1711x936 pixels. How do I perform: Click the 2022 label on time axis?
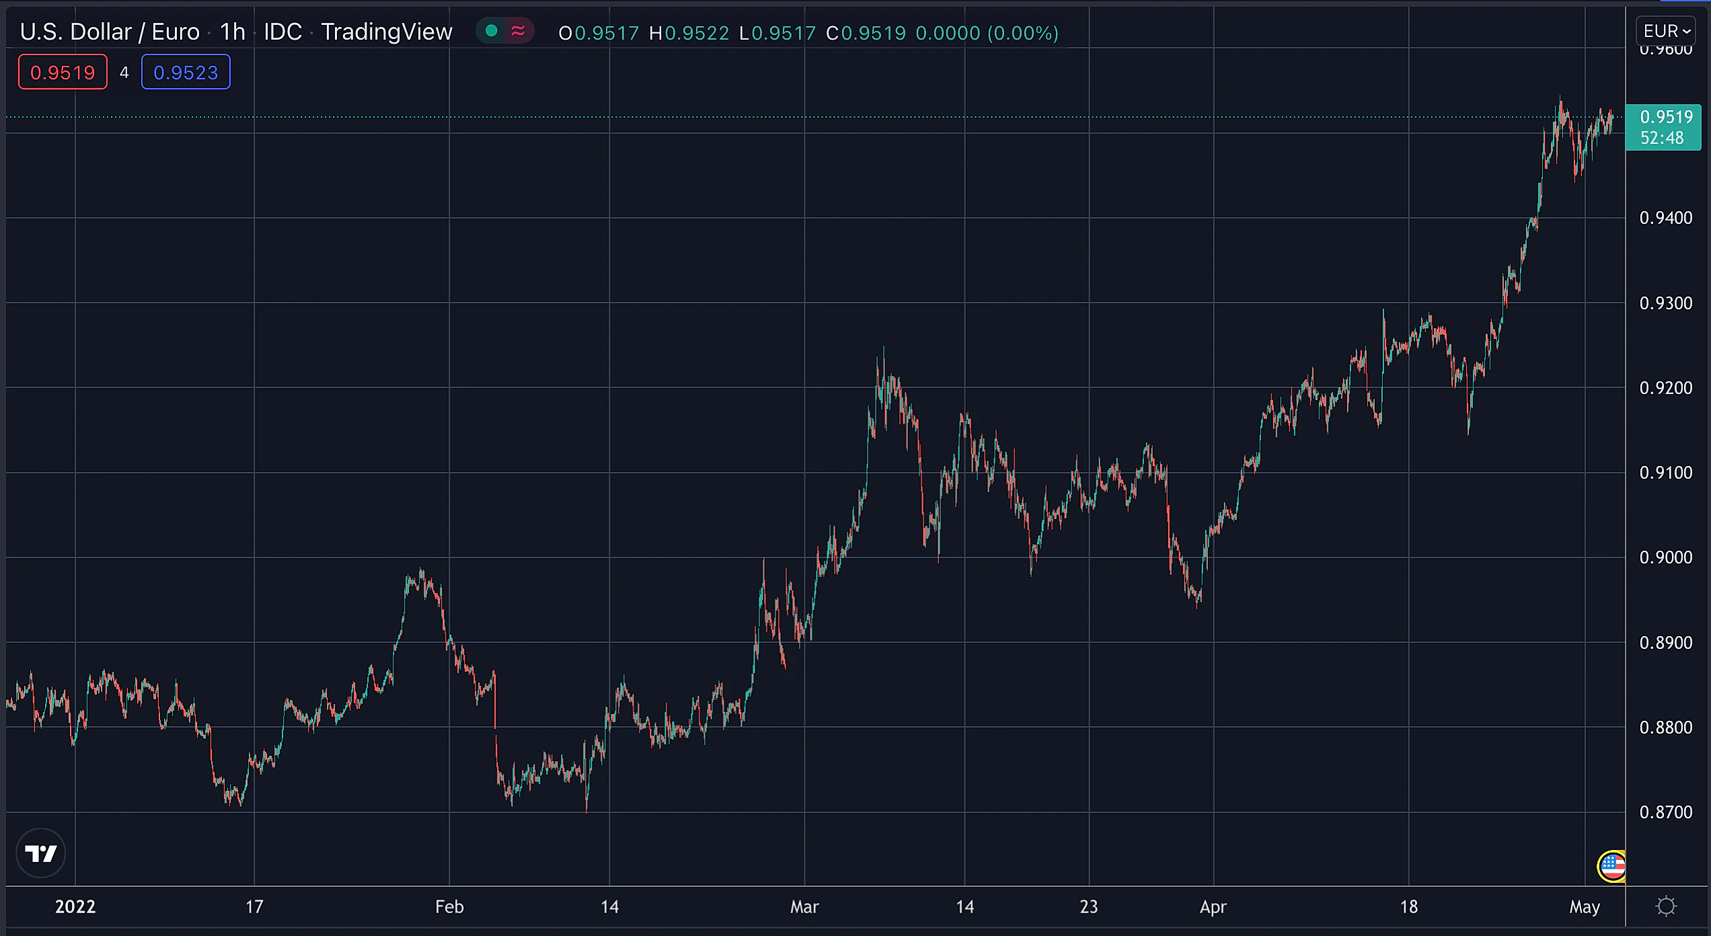75,907
